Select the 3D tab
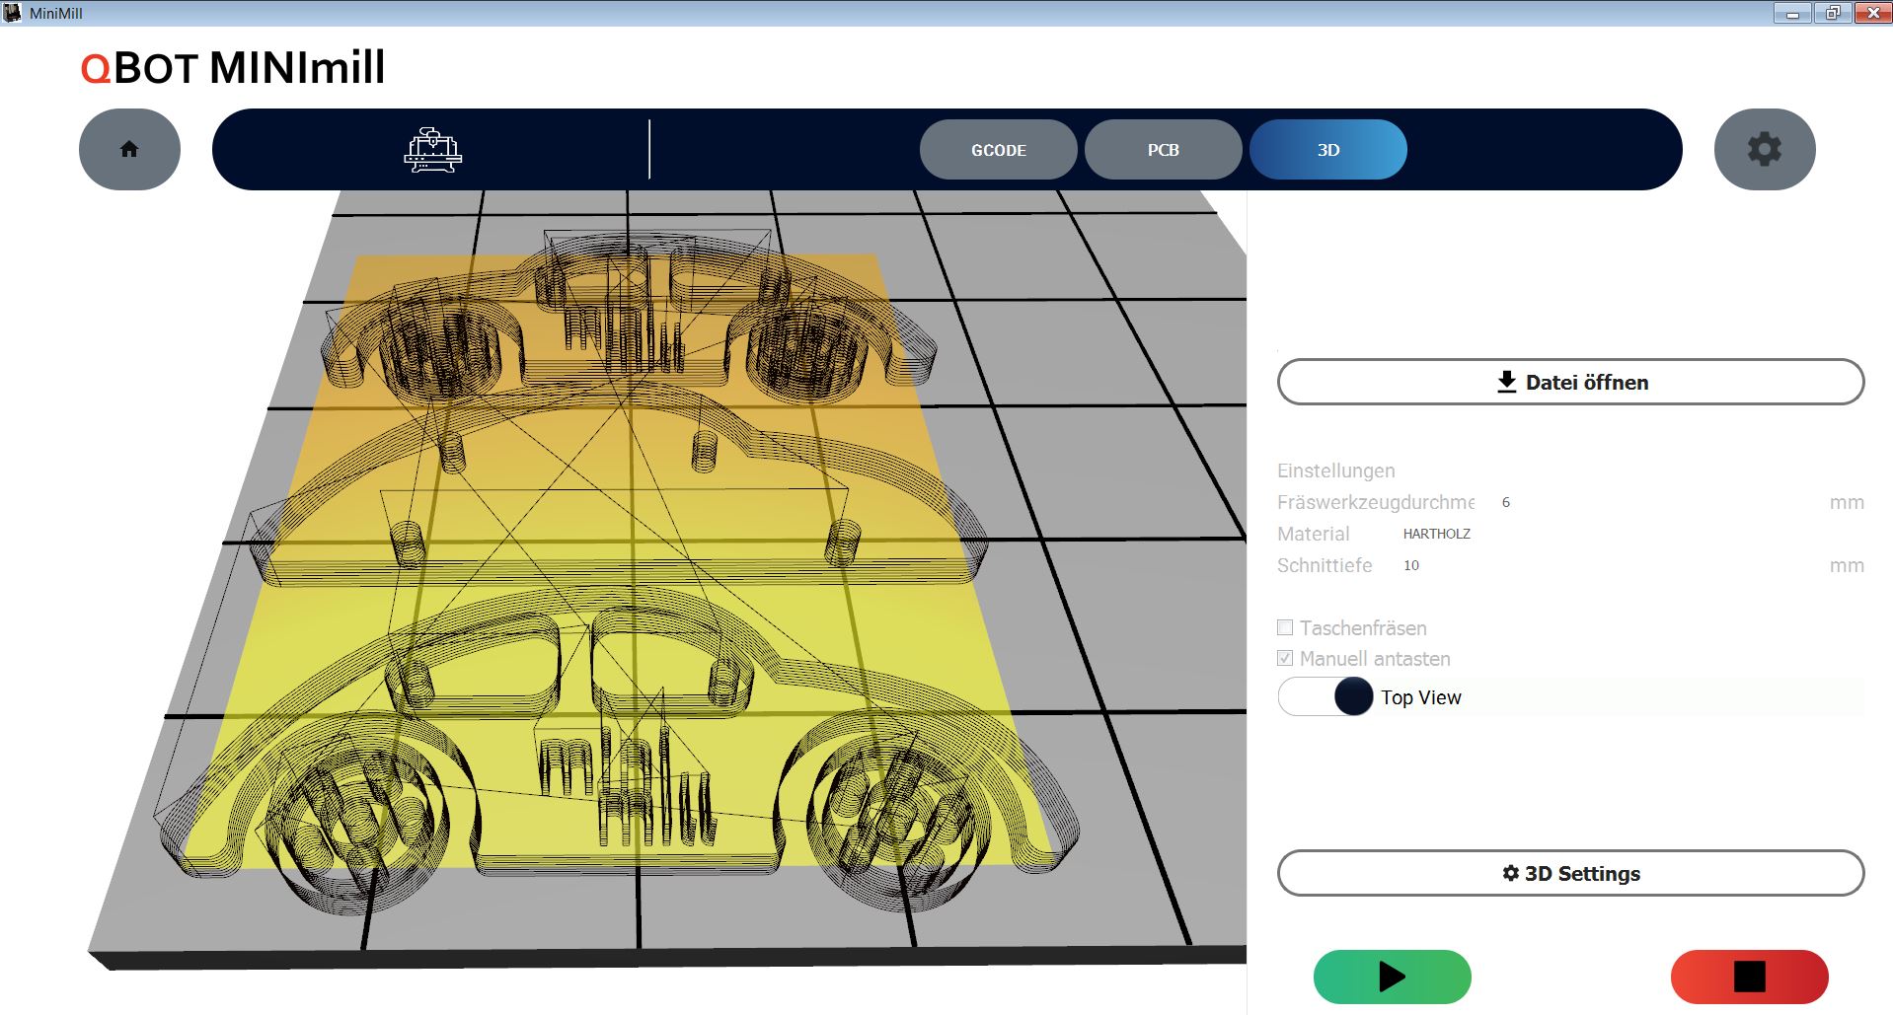 [1327, 150]
